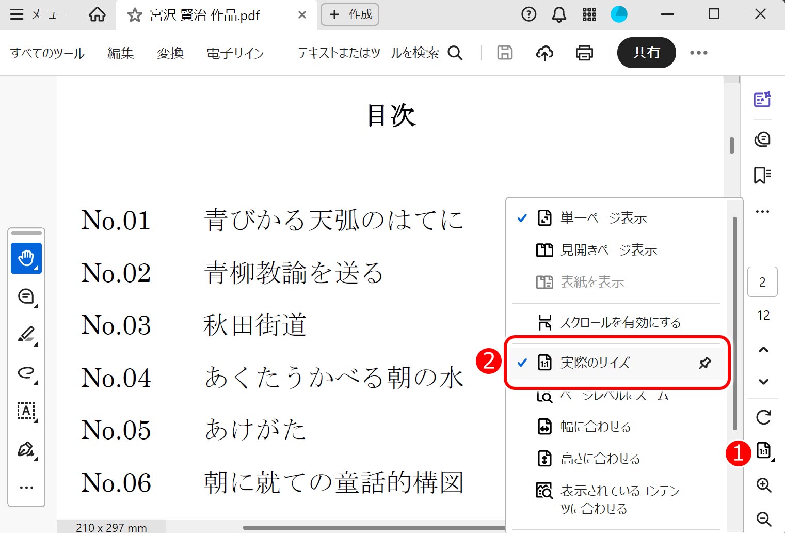Viewport: 785px width, 533px height.
Task: Expand the toolbar's three-dot more options
Action: coord(698,53)
